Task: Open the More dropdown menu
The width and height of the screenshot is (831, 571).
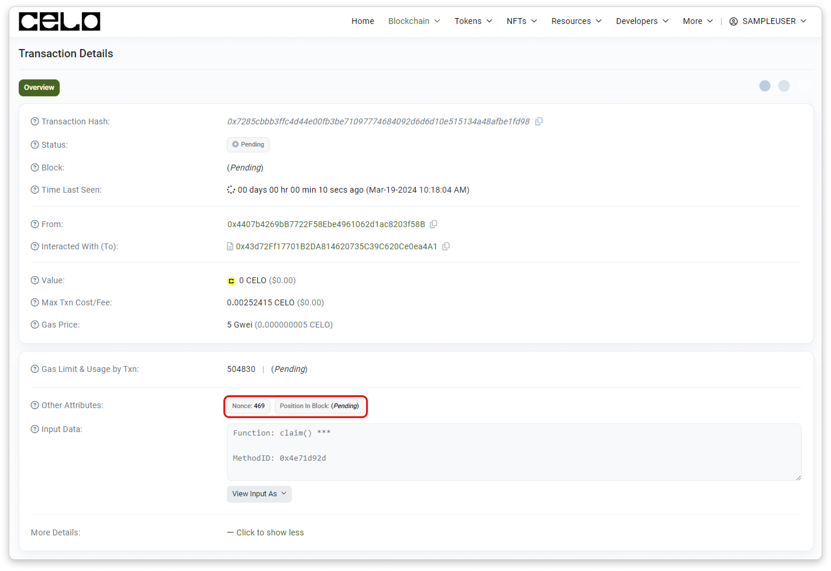Action: pos(697,21)
